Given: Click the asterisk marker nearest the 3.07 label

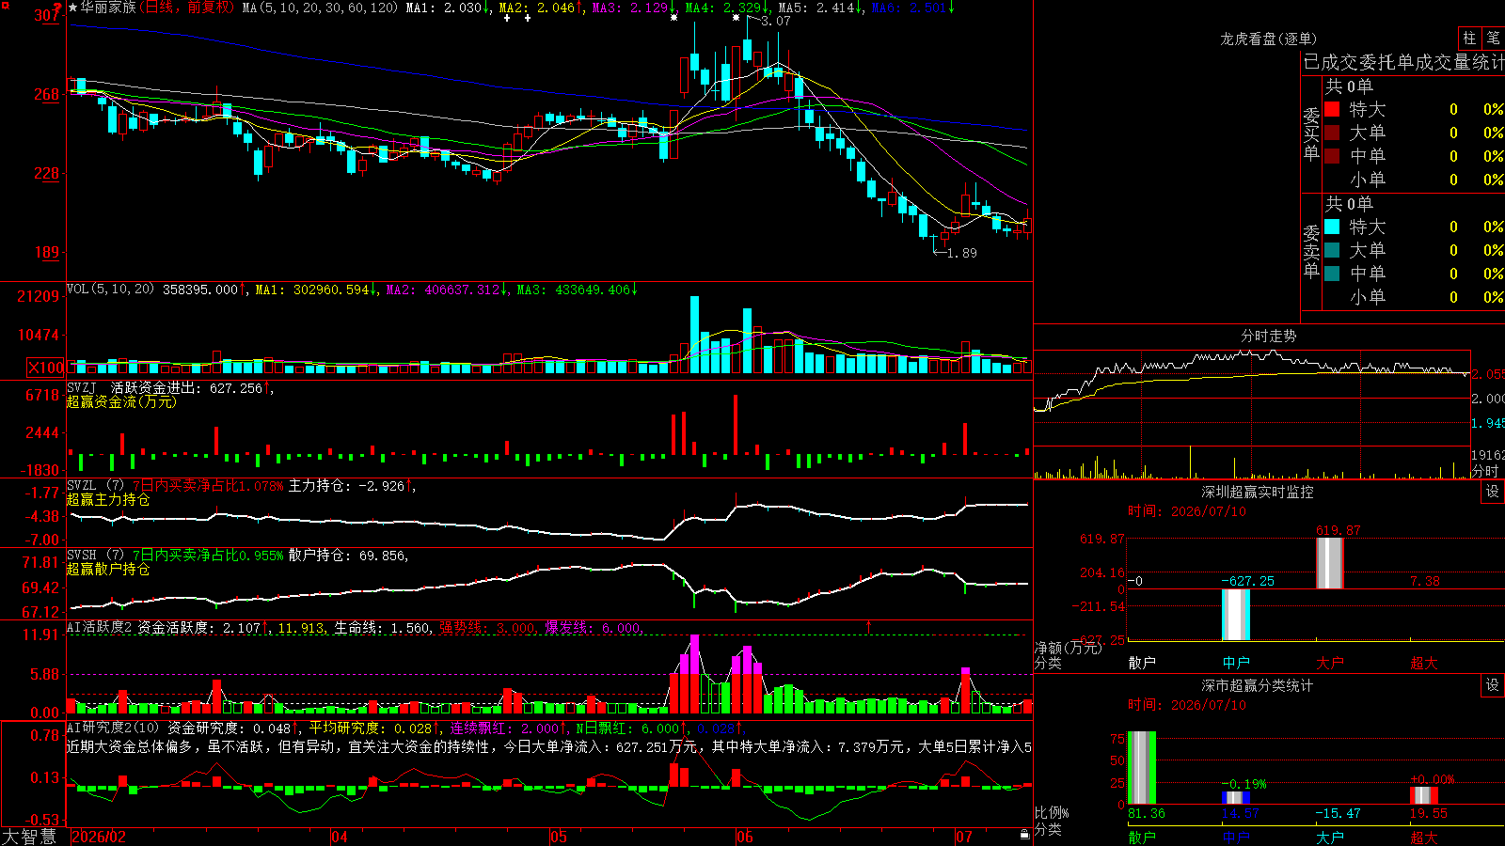Looking at the screenshot, I should [736, 18].
